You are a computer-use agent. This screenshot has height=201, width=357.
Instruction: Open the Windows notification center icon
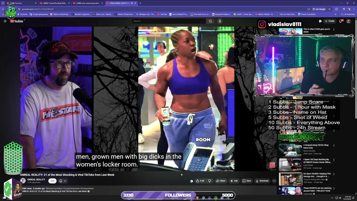point(353,198)
